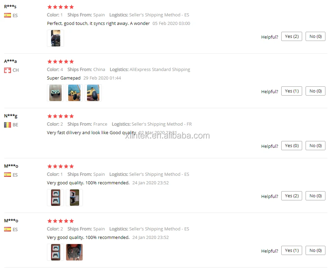Open second photo in Color 1 M***o review
The height and width of the screenshot is (270, 334).
74,198
